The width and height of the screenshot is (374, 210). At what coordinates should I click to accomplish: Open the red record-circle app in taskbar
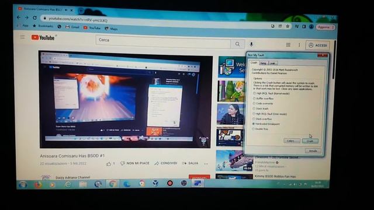170,183
